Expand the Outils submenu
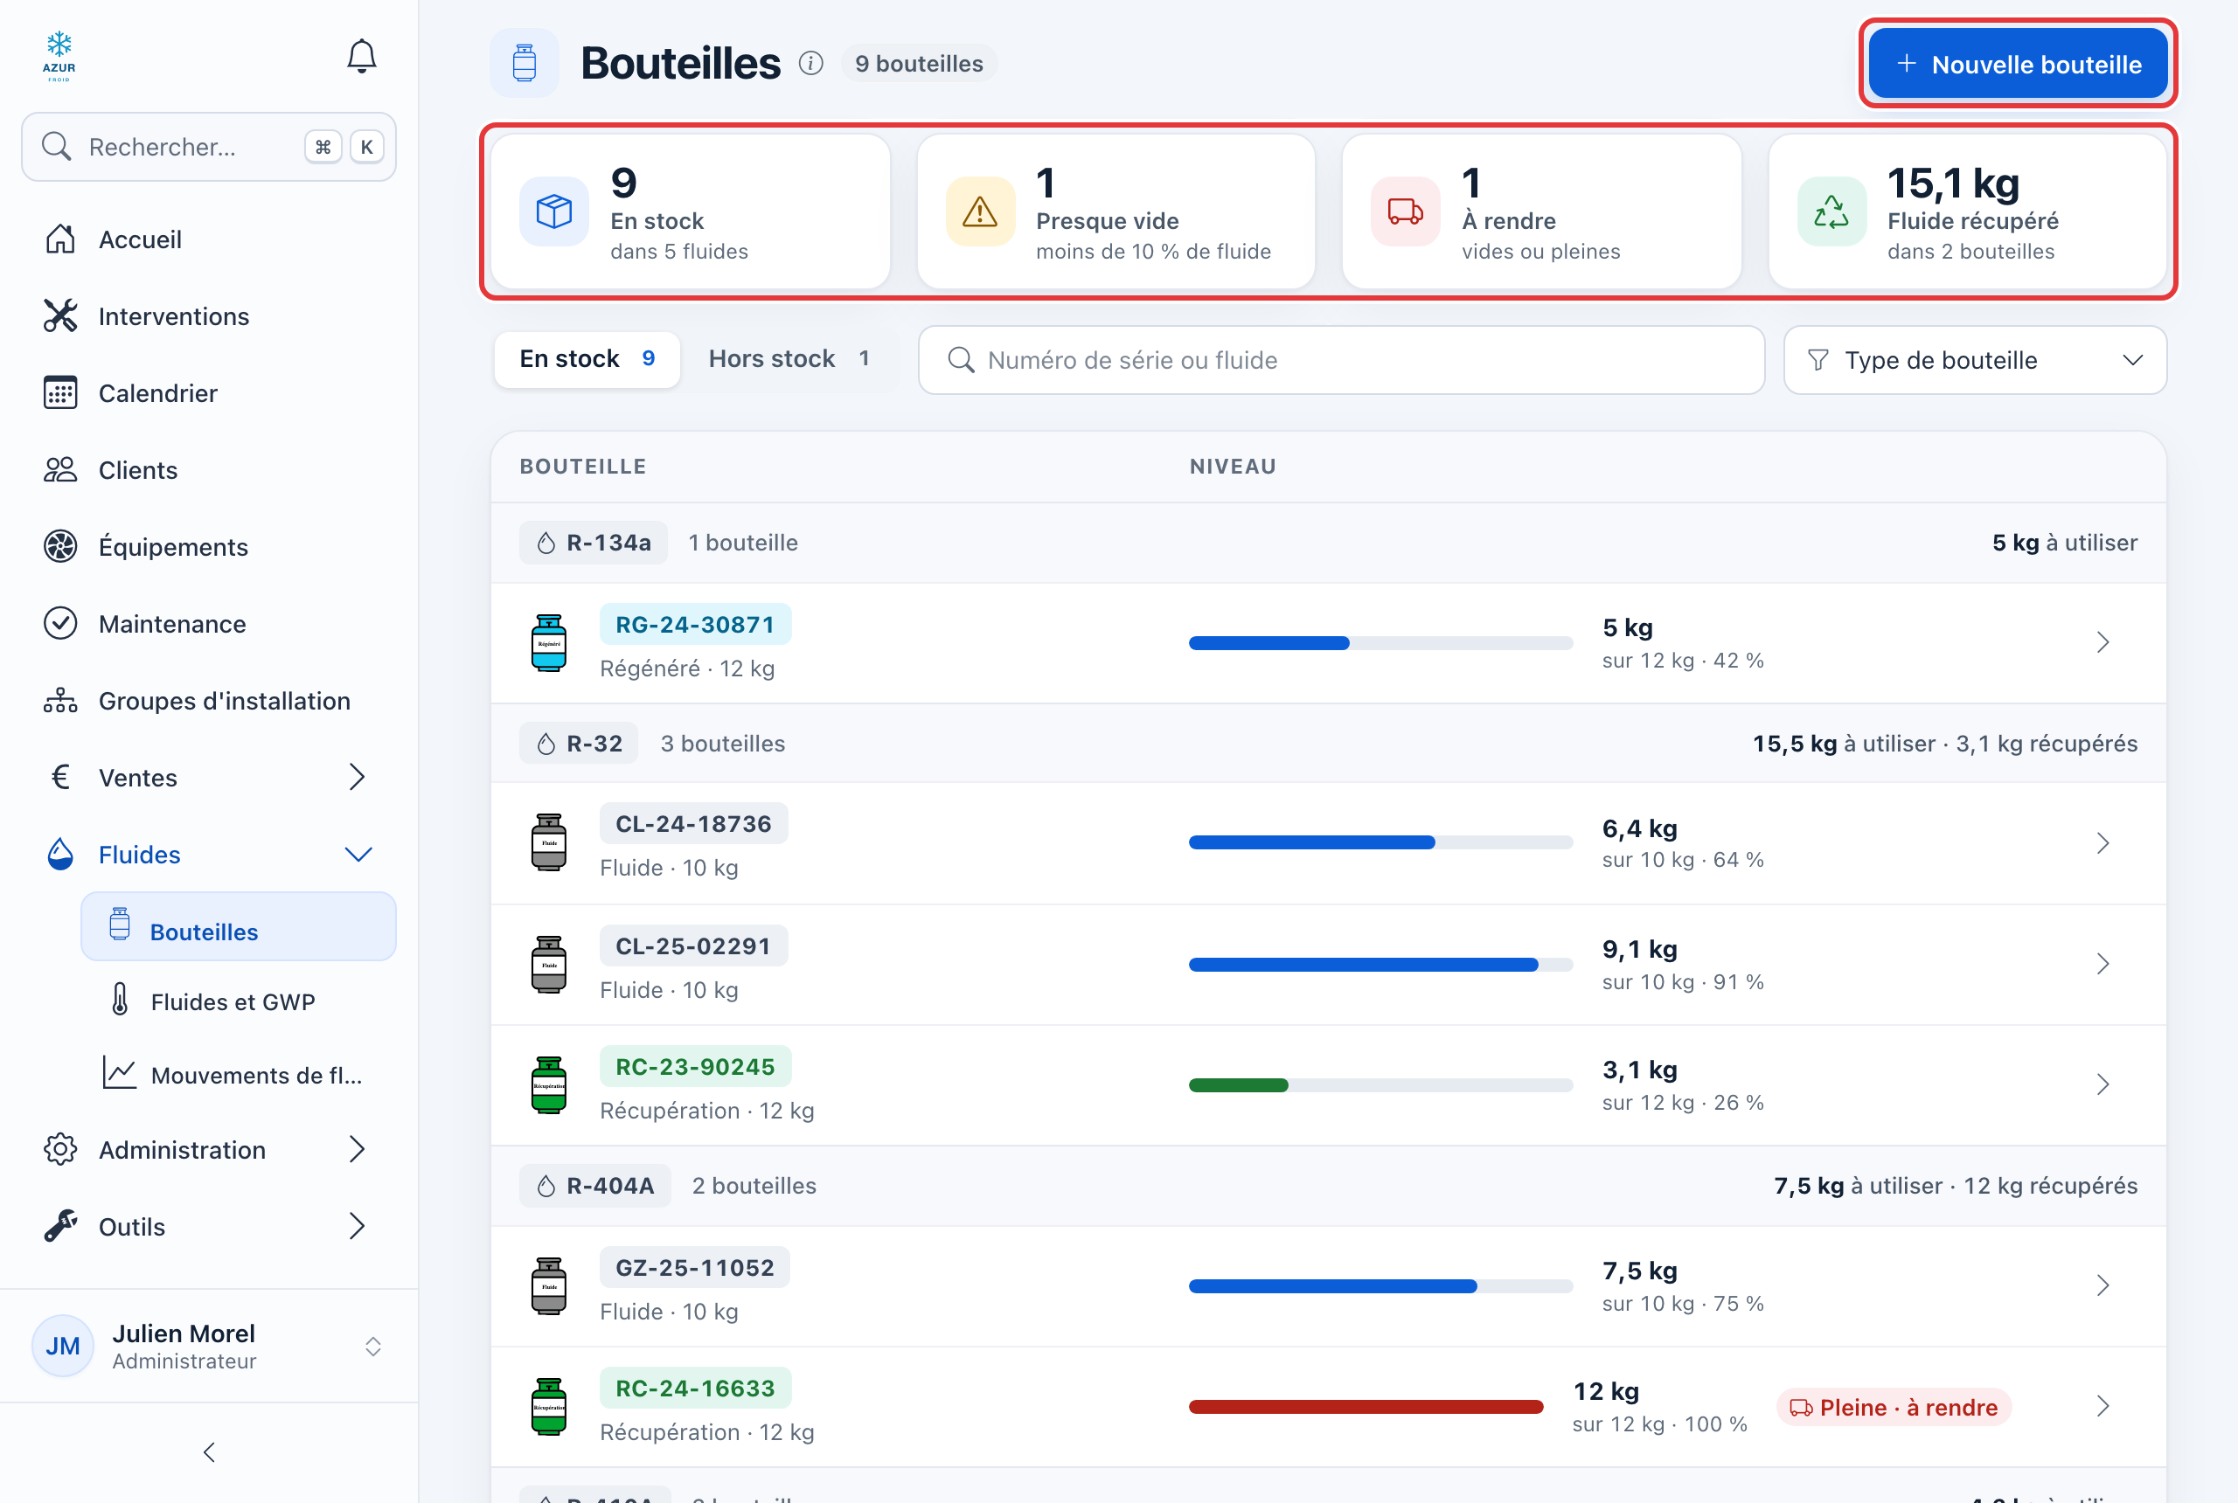 357,1226
